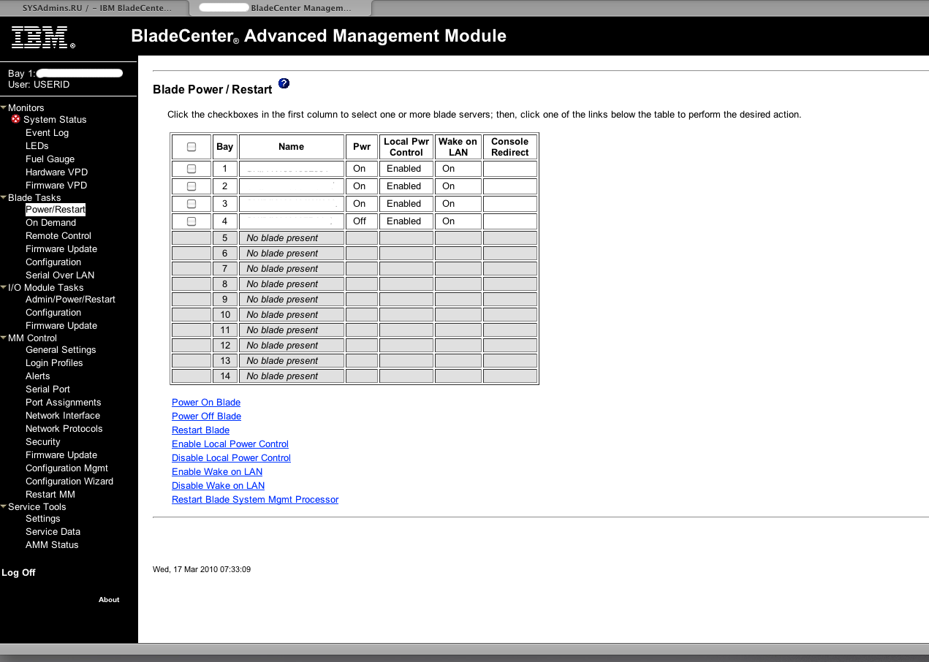The image size is (929, 662).
Task: Click the Disable Wake on LAN link
Action: click(218, 486)
